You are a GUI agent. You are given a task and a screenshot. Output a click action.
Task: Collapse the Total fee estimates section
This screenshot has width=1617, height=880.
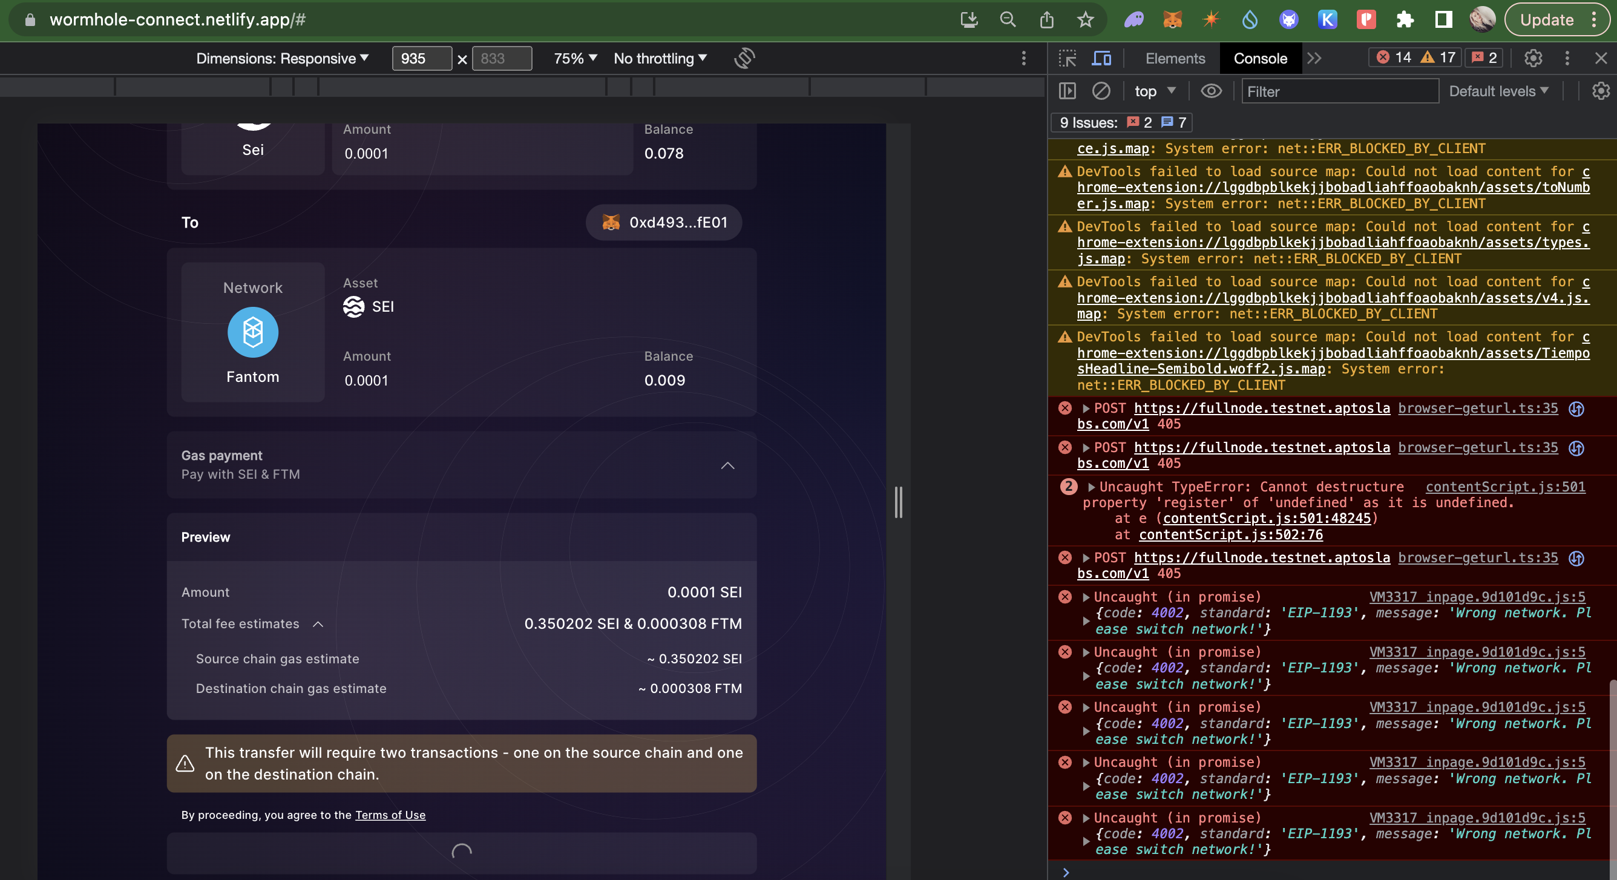[318, 624]
